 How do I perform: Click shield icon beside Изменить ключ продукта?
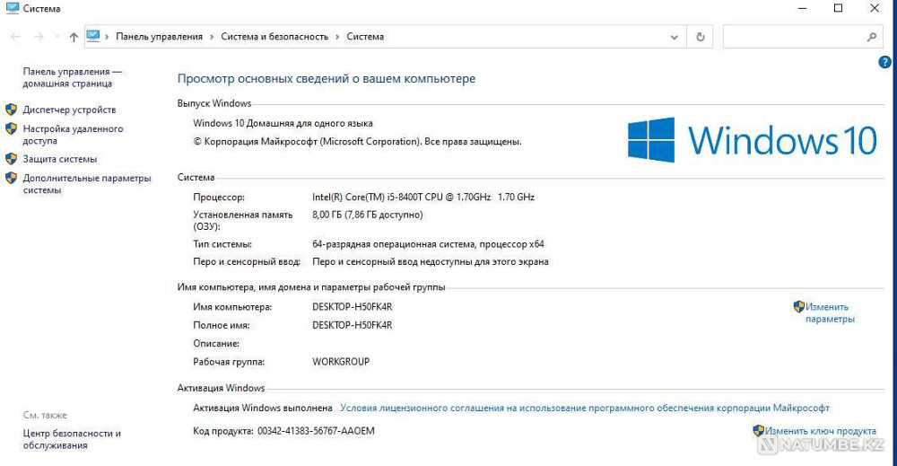coord(759,430)
